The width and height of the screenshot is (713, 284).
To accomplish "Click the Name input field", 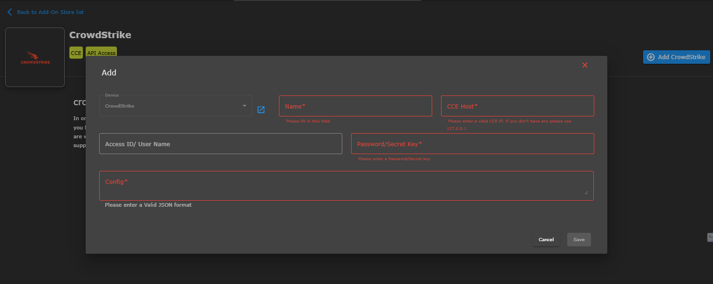I will 355,106.
